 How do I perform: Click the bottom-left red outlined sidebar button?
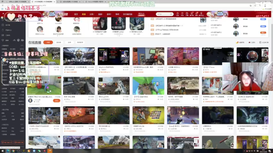click(7, 142)
